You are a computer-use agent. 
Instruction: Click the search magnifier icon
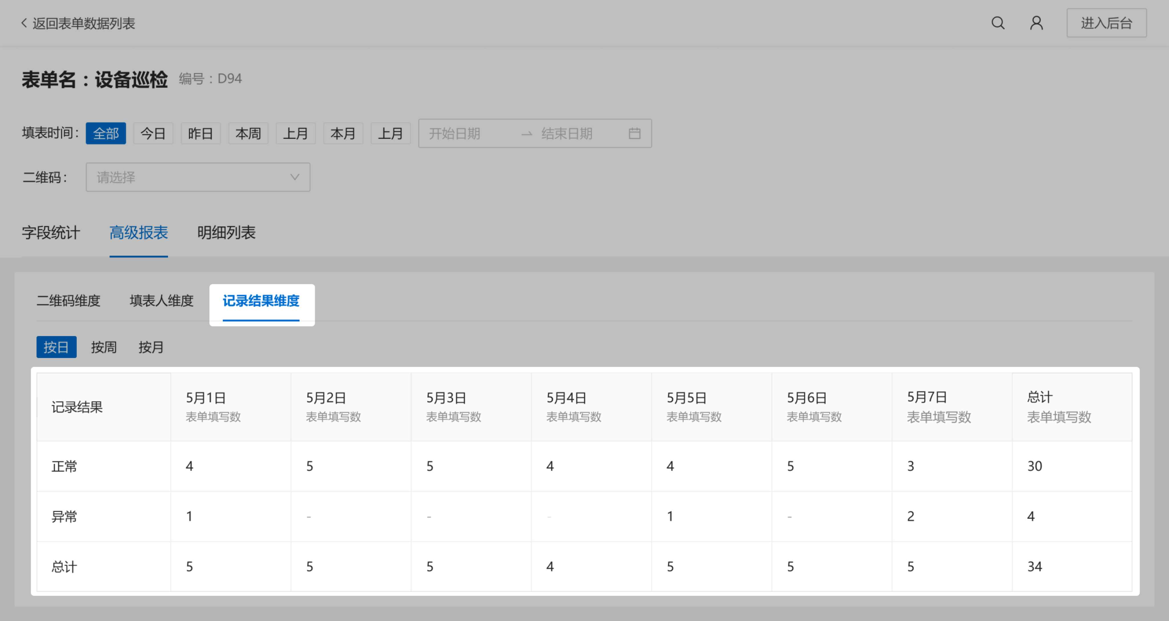(997, 23)
